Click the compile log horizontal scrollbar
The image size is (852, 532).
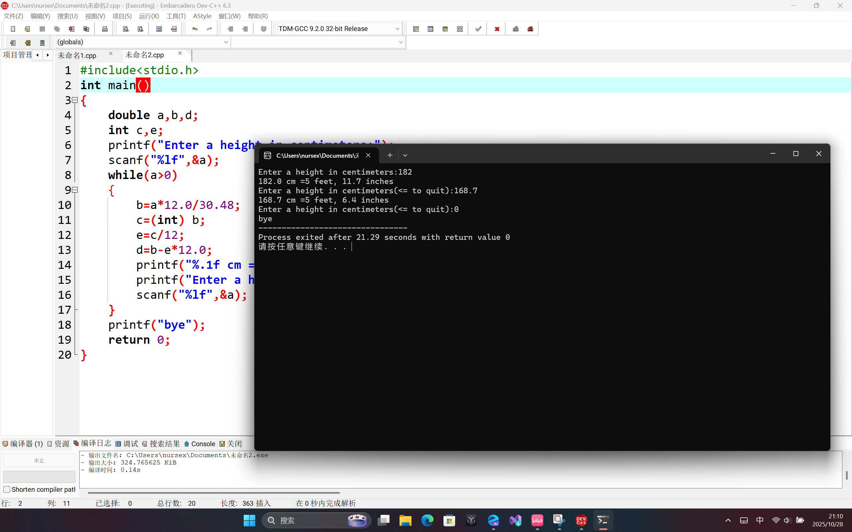[213, 493]
